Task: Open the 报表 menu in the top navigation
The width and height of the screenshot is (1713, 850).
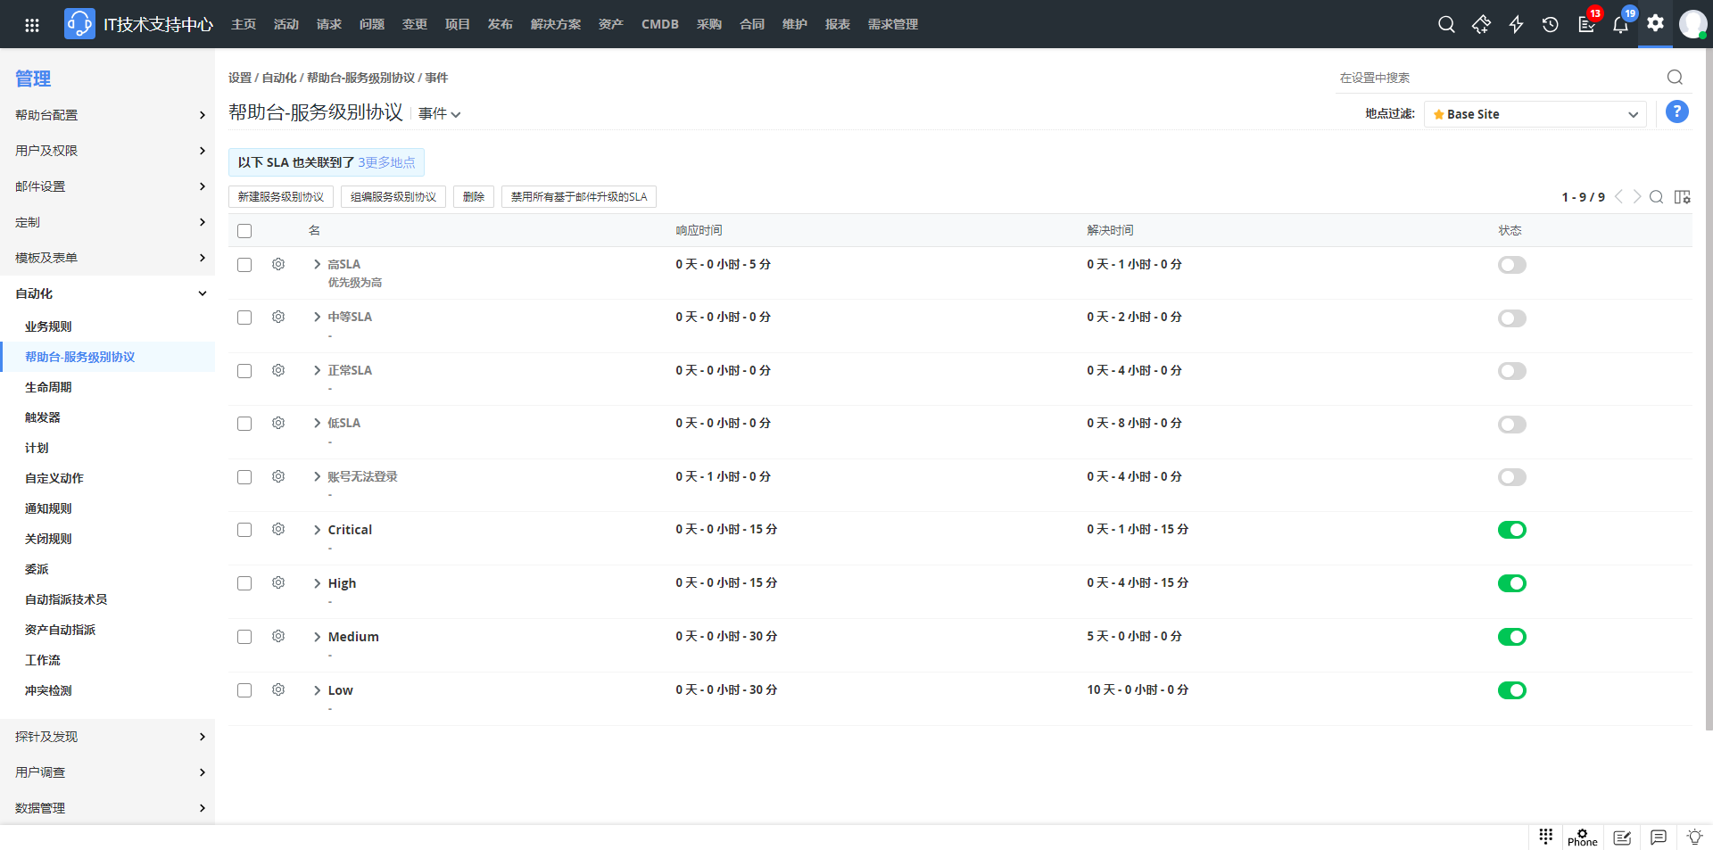Action: click(x=838, y=24)
